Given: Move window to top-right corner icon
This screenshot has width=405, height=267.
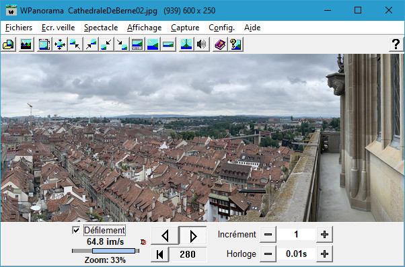Looking at the screenshot, I should coord(91,44).
